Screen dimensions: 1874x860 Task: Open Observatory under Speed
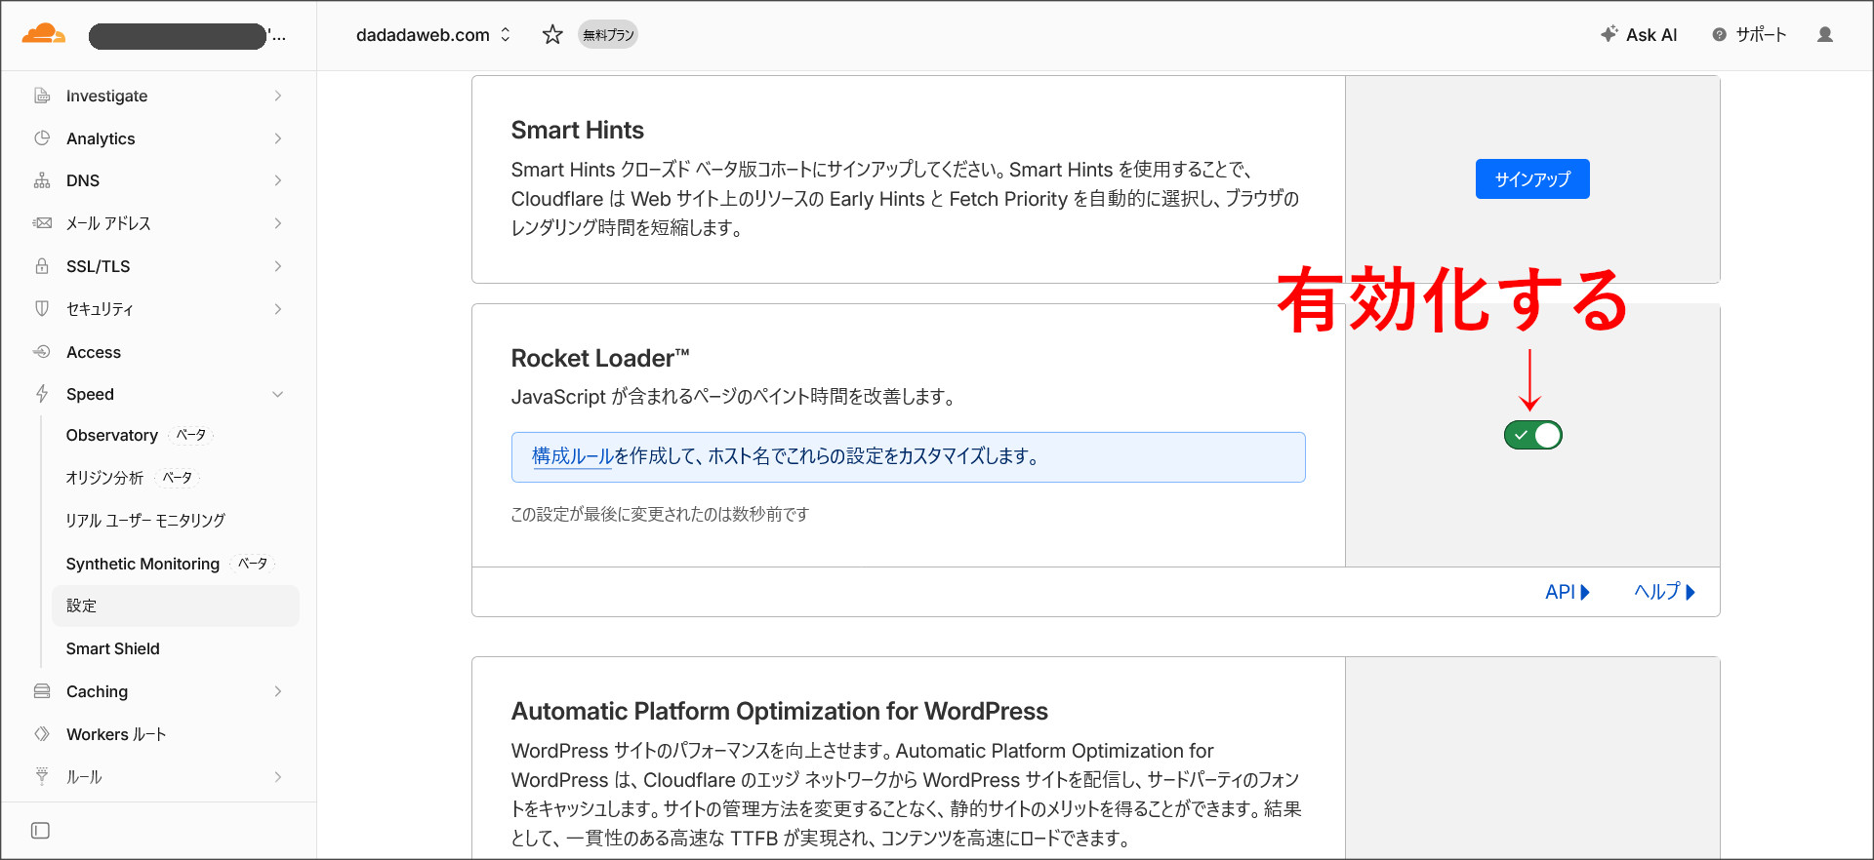[112, 435]
